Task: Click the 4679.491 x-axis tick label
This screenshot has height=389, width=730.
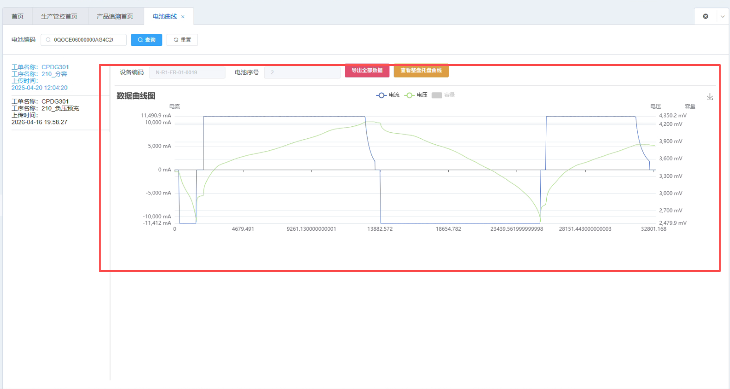Action: coord(243,229)
